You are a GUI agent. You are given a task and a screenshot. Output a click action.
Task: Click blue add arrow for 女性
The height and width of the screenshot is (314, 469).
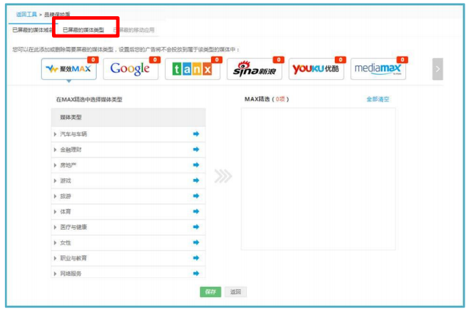point(196,242)
